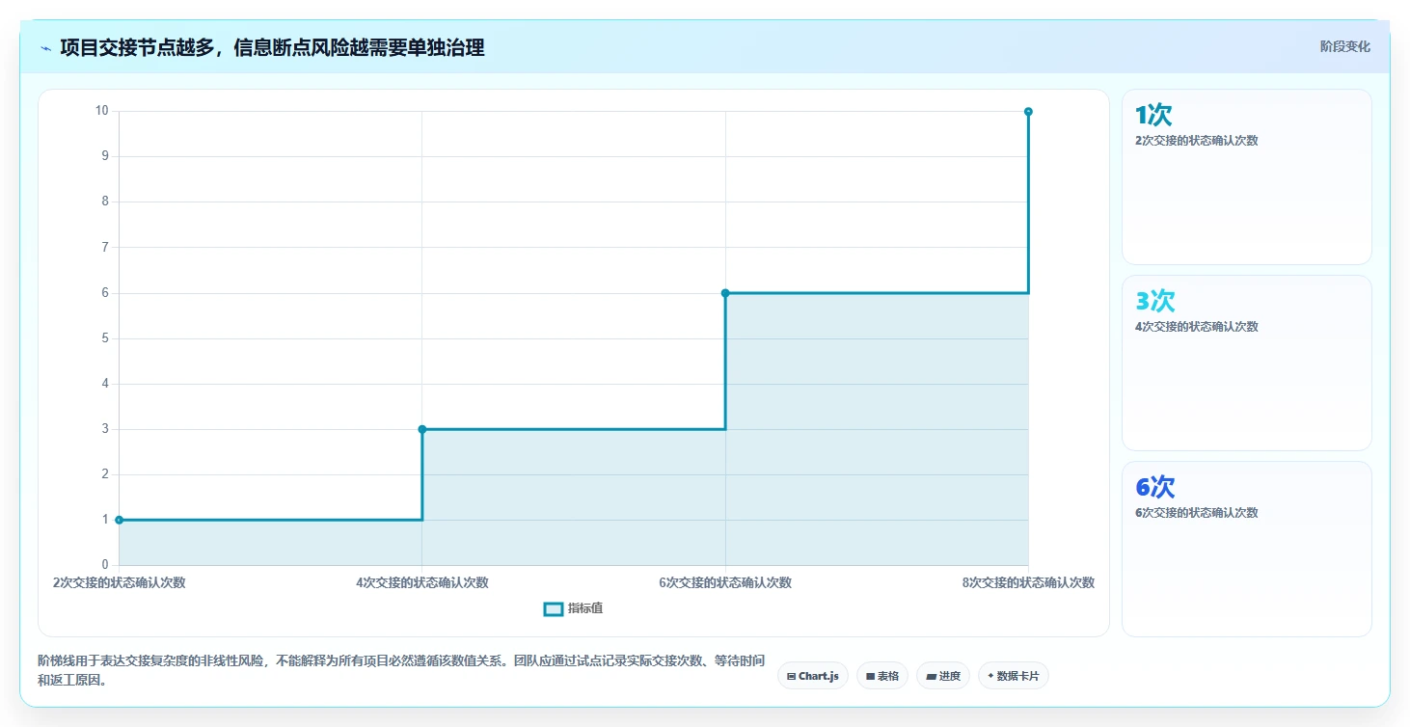Click the Chart.js chip icon
This screenshot has width=1410, height=727.
(x=791, y=677)
